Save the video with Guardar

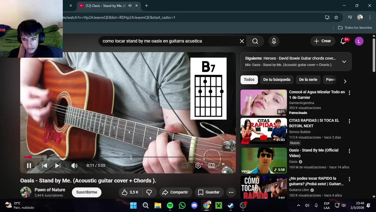(209, 192)
